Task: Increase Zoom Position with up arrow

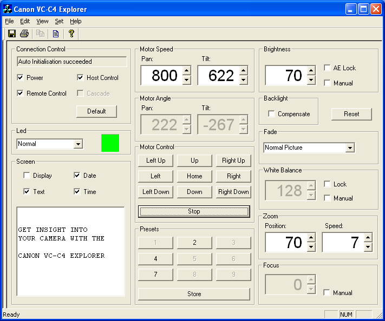Action: point(311,238)
